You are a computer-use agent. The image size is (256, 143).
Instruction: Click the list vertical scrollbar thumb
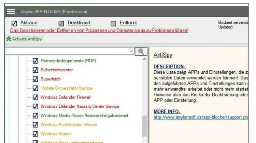coord(144,126)
